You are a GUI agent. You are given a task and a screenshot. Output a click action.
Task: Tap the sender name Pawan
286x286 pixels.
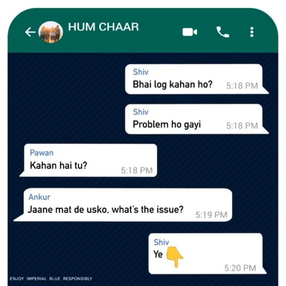(42, 153)
